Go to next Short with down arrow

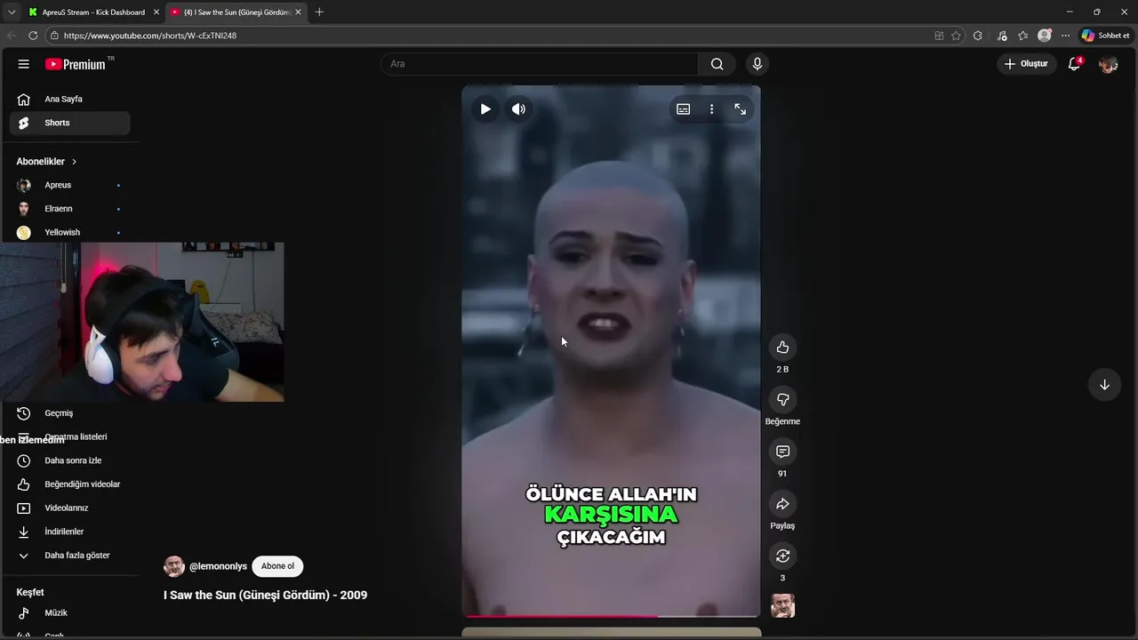pyautogui.click(x=1104, y=385)
